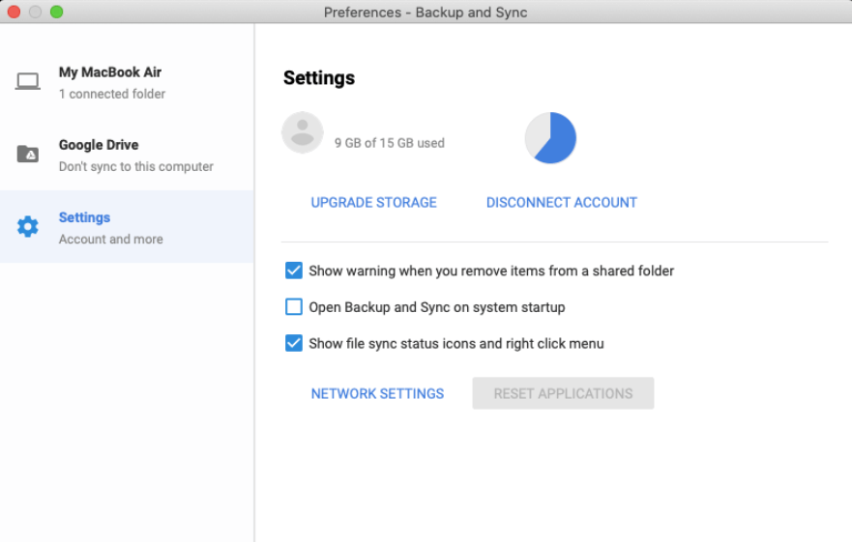852x542 pixels.
Task: Click the UPGRADE STORAGE link
Action: coord(373,203)
